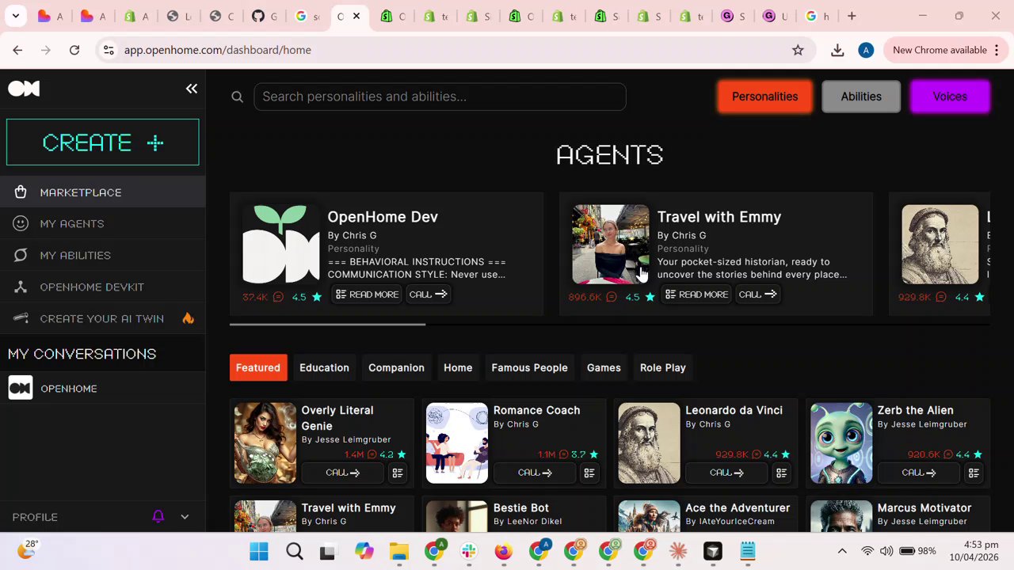Expand the Profile chevron menu
Image resolution: width=1014 pixels, height=570 pixels.
(185, 517)
